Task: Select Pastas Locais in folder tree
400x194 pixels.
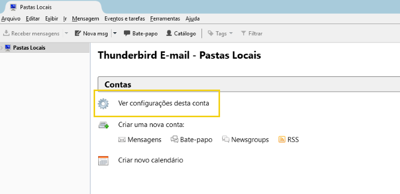Action: point(45,48)
